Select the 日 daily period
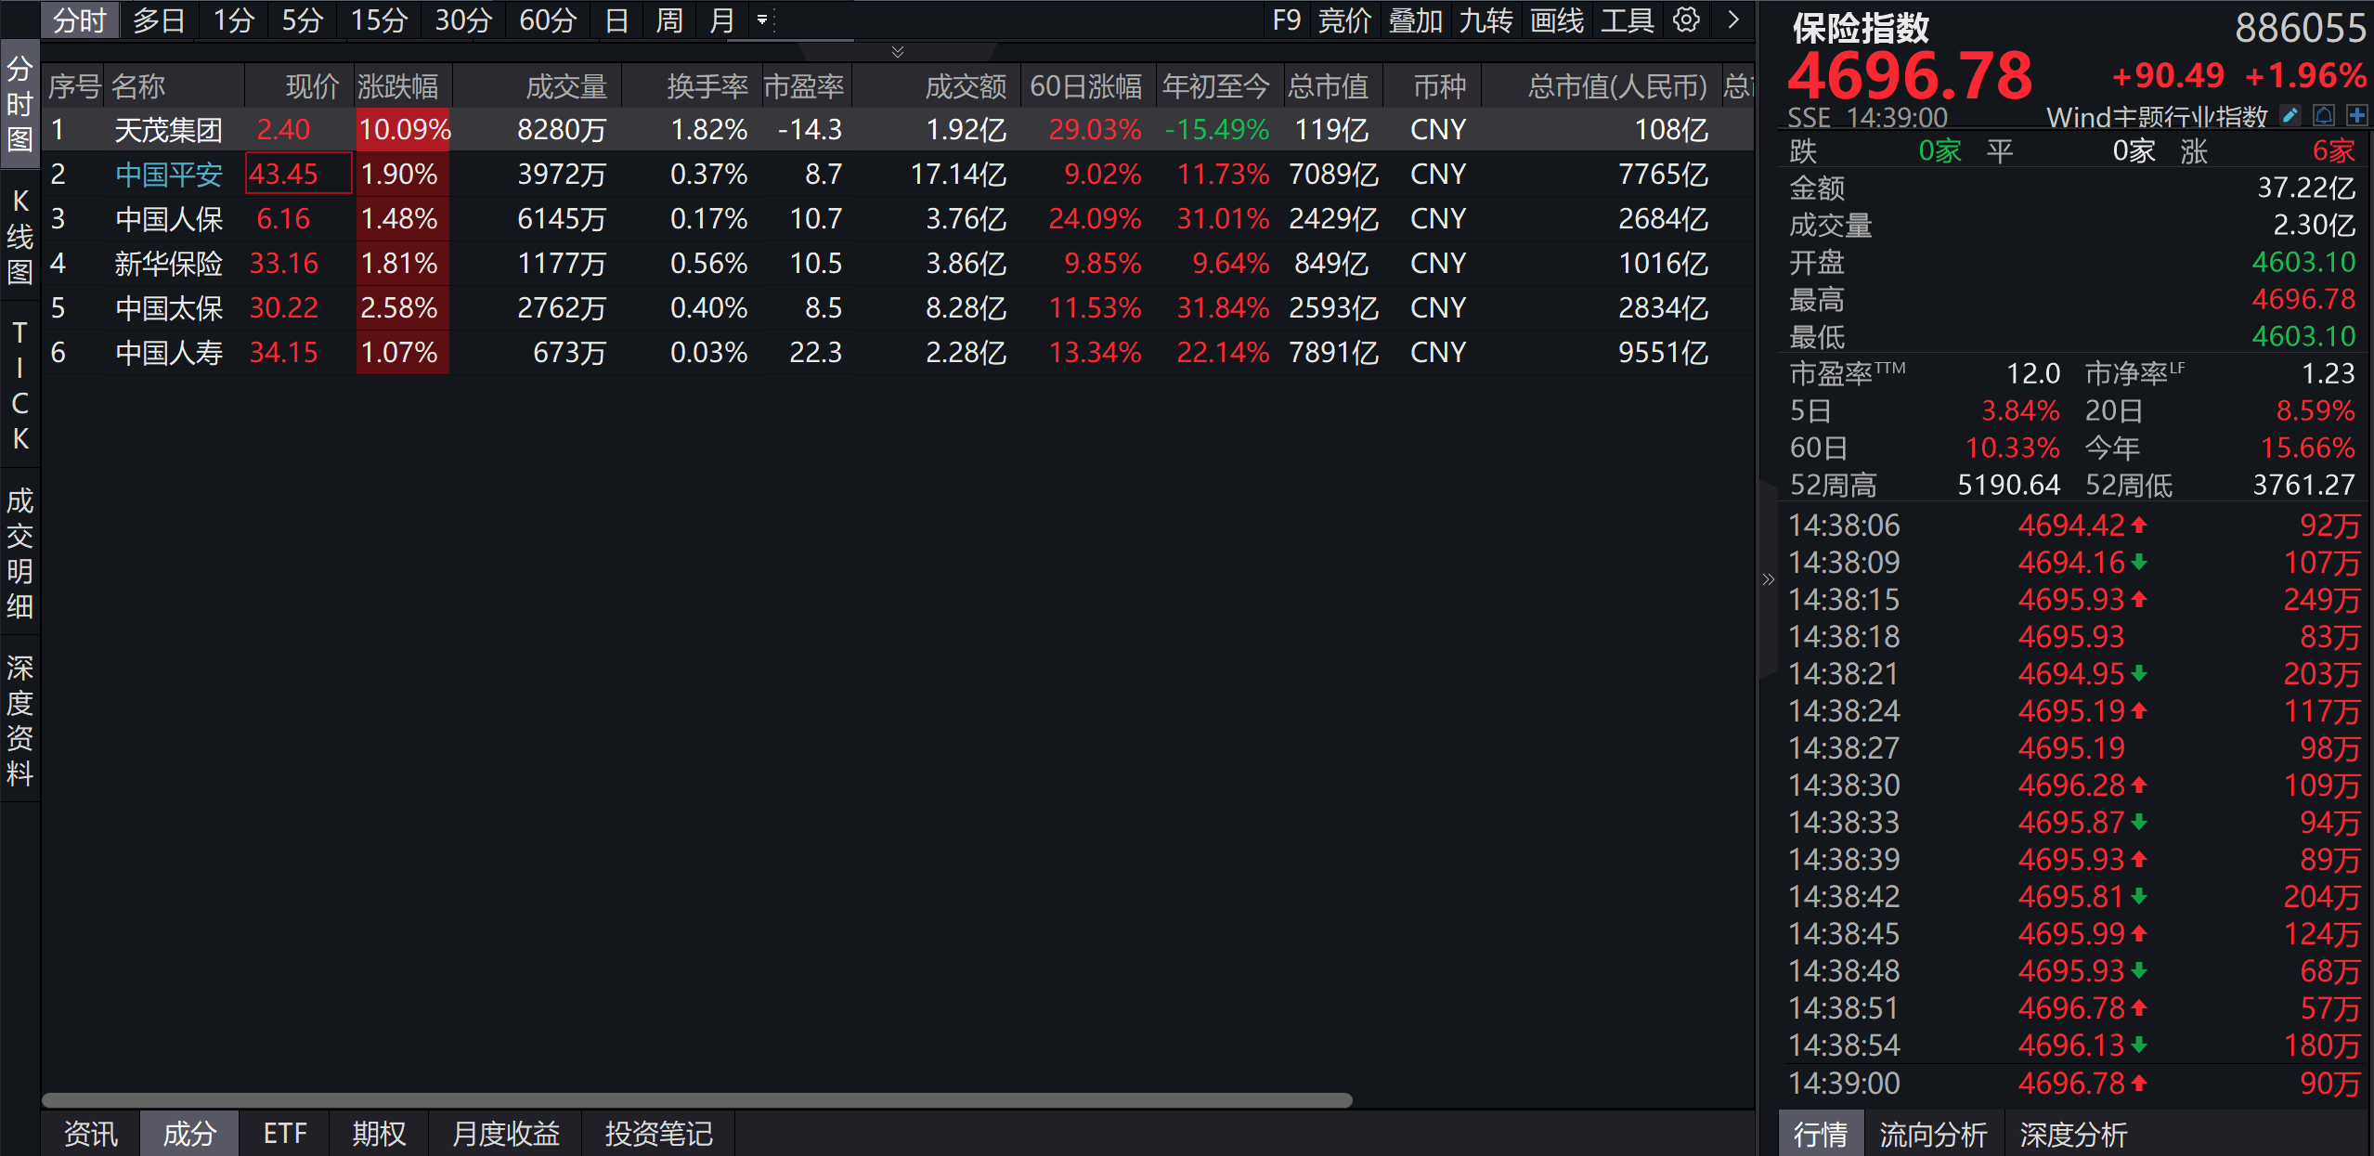2374x1156 pixels. click(616, 19)
